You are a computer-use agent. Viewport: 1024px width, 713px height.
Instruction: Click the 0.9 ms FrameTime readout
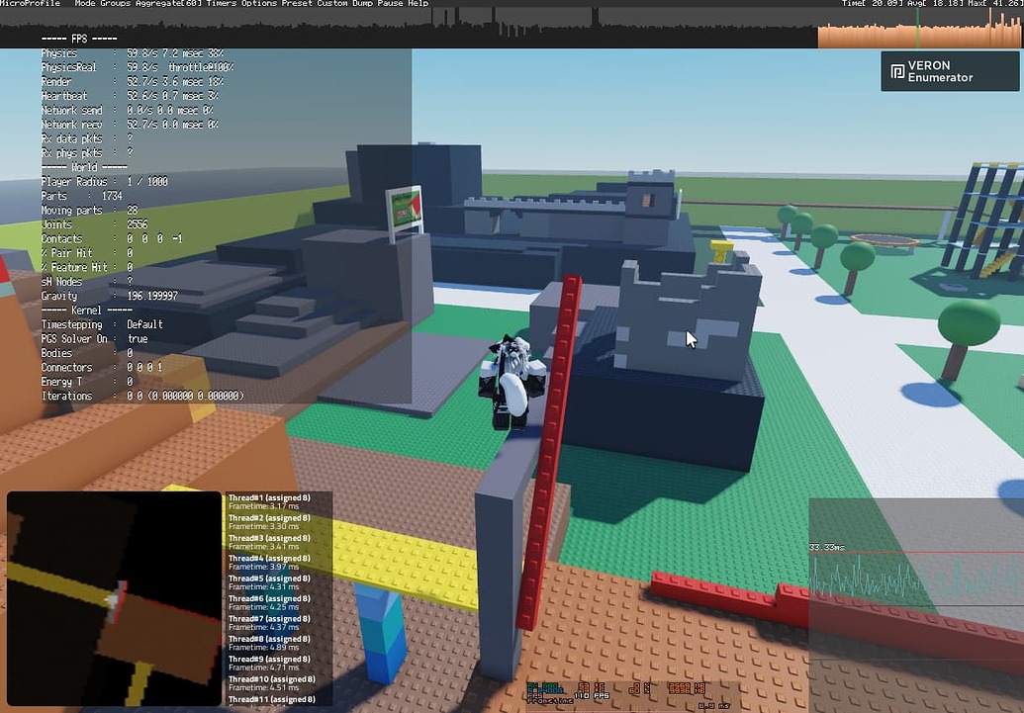[715, 704]
